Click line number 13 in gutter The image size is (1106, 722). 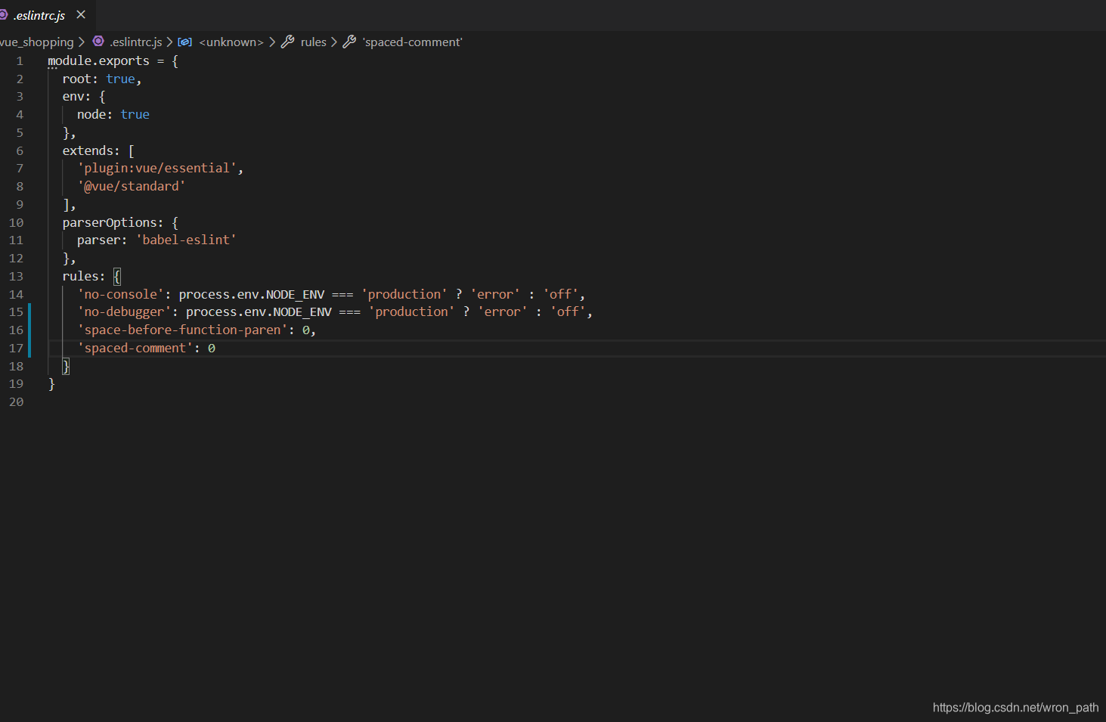coord(16,277)
